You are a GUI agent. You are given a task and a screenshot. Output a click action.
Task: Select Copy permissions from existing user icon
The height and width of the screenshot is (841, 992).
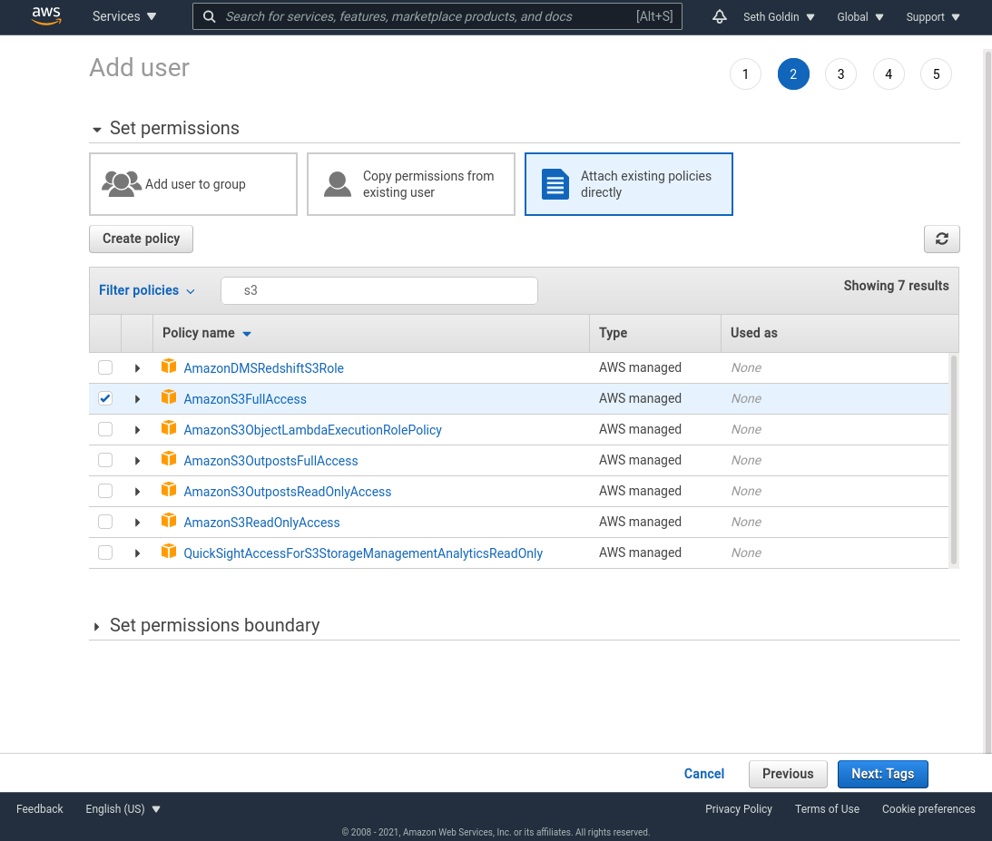tap(338, 184)
